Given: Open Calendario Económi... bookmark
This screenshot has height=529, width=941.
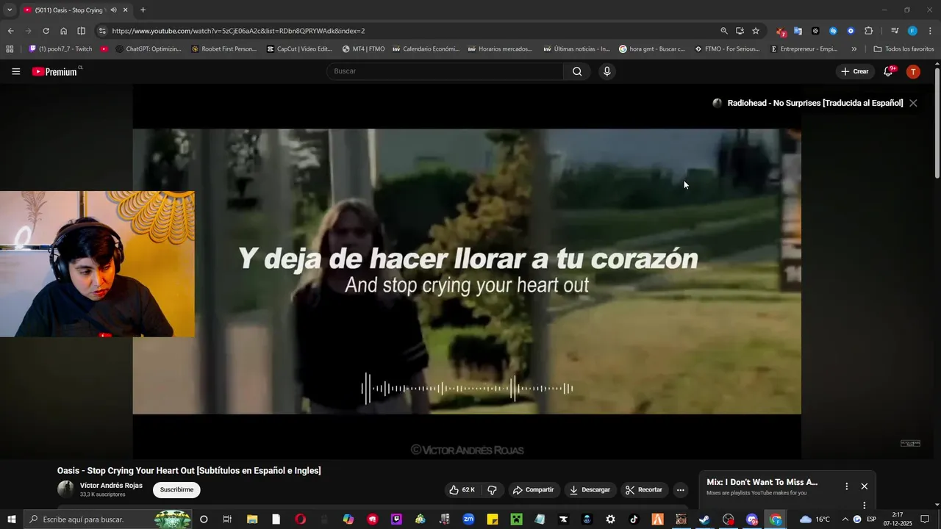Looking at the screenshot, I should point(426,49).
